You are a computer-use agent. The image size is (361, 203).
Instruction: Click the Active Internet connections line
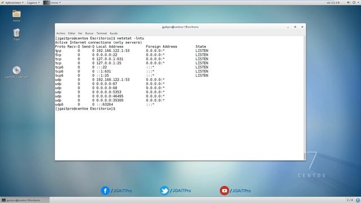pyautogui.click(x=99, y=42)
